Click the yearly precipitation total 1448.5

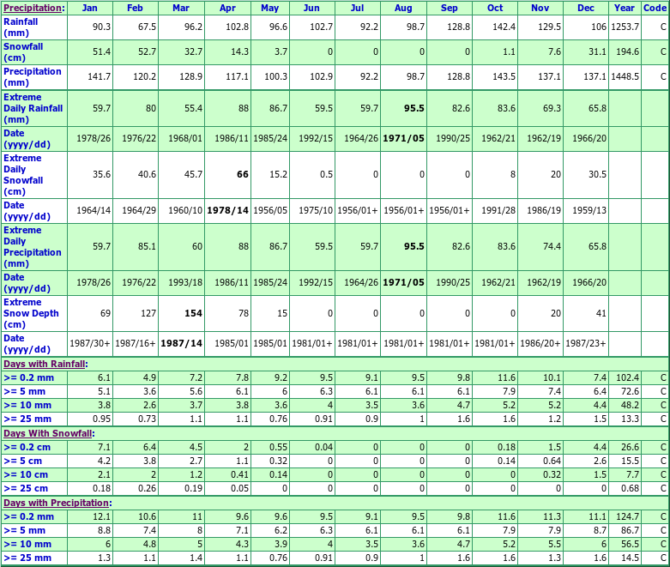tap(625, 76)
